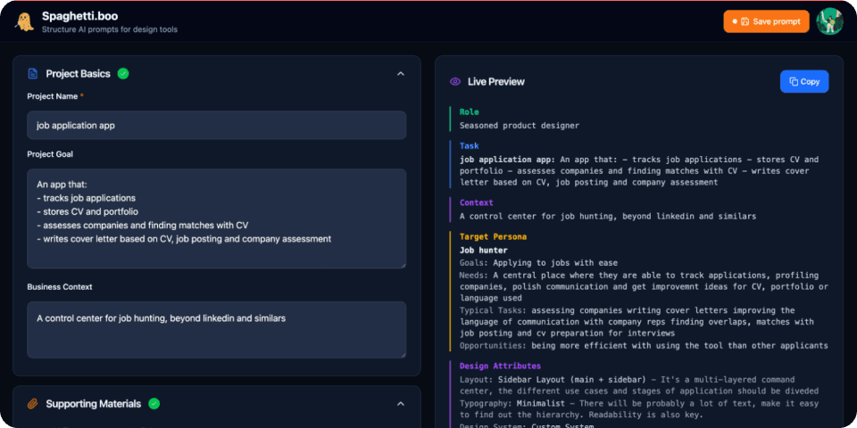
Task: Click the Spaghetti.boo title text
Action: click(x=79, y=16)
